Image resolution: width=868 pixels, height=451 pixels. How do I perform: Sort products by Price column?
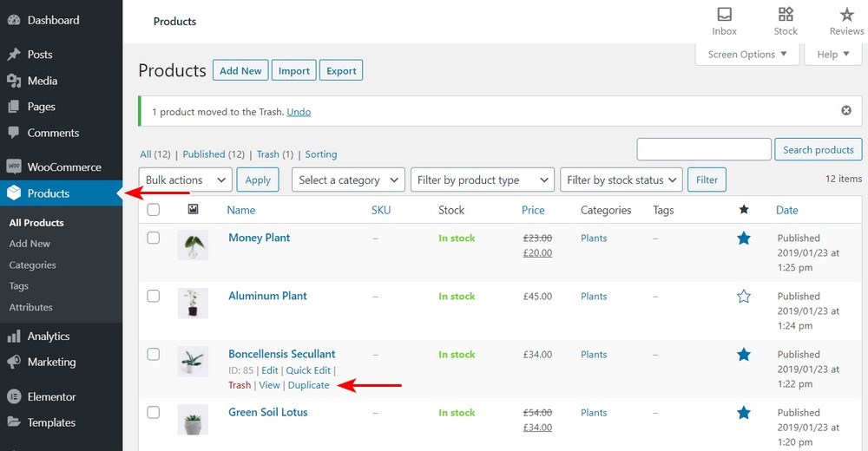[x=533, y=210]
